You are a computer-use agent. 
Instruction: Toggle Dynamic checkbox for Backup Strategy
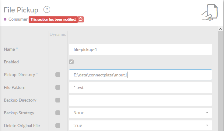[58, 113]
